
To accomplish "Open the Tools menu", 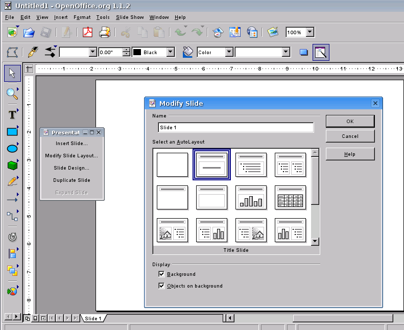I will point(103,17).
